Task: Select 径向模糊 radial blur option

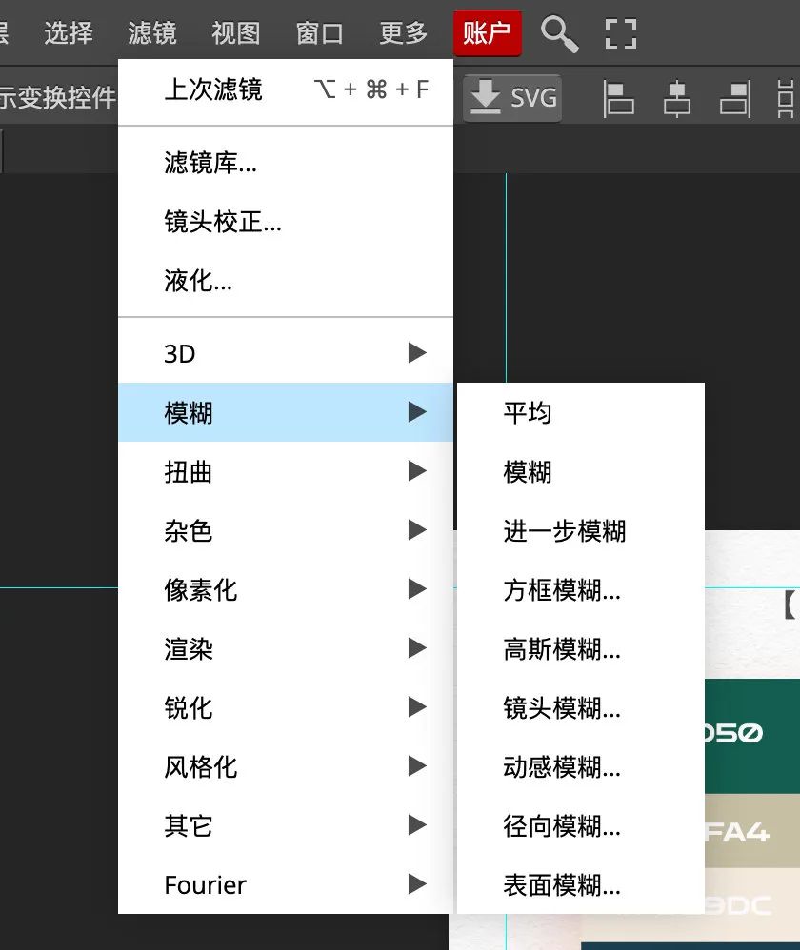Action: point(562,826)
